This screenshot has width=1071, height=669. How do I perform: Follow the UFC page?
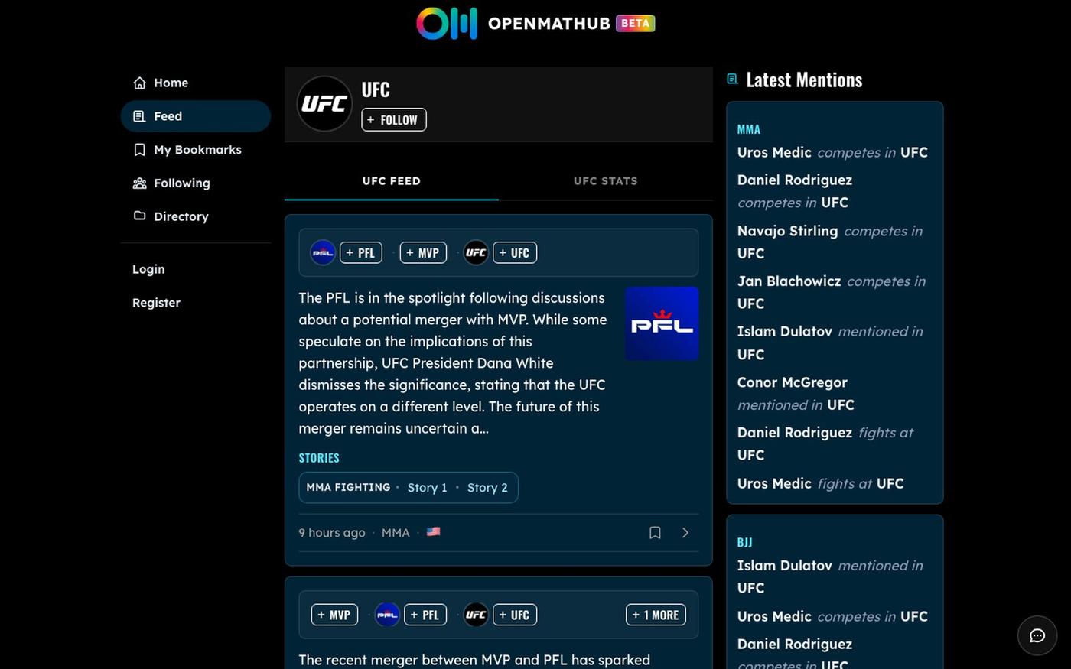tap(394, 119)
